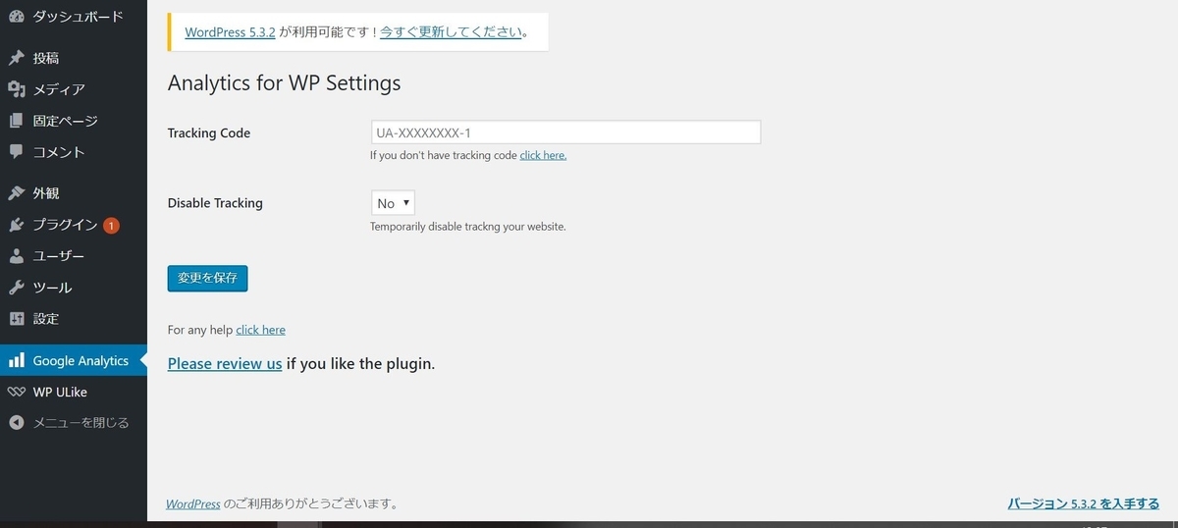
Task: Click the user icon beside ユーザー
Action: pyautogui.click(x=16, y=256)
